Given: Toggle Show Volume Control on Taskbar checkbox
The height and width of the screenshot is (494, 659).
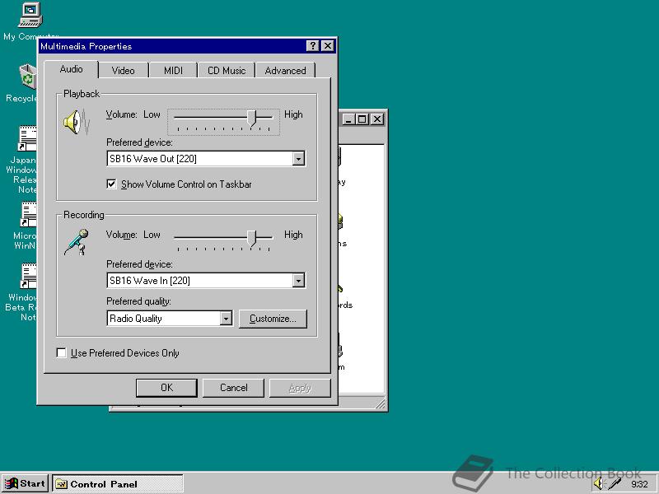Looking at the screenshot, I should pyautogui.click(x=111, y=184).
